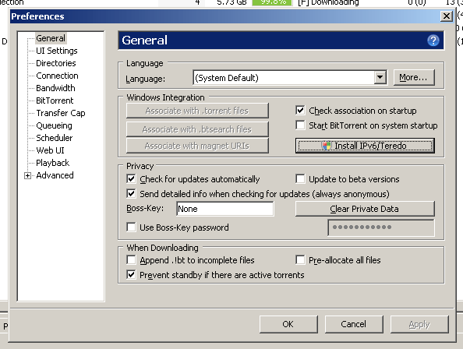Click Clear Private Data button
The image size is (463, 349).
point(365,209)
